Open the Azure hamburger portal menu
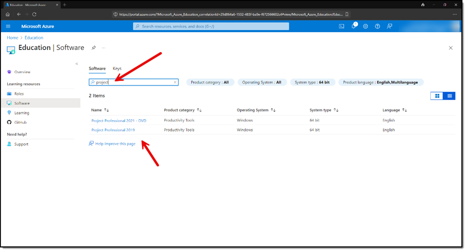Image resolution: width=466 pixels, height=251 pixels. pos(8,26)
